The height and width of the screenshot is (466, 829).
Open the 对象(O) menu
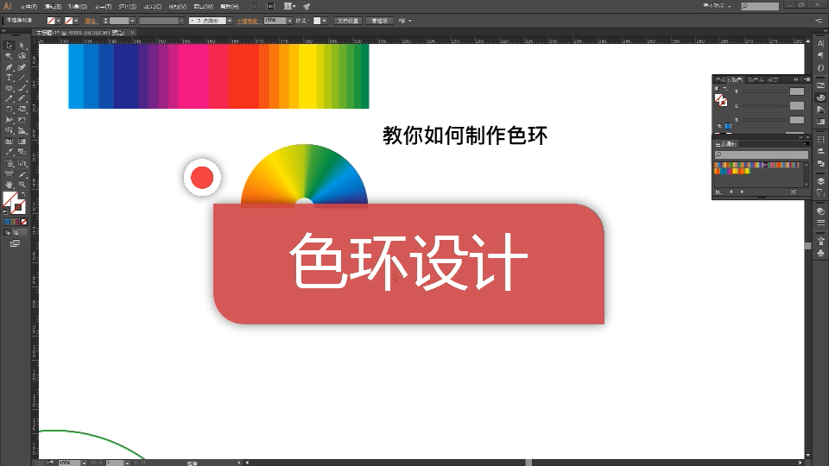coord(78,6)
